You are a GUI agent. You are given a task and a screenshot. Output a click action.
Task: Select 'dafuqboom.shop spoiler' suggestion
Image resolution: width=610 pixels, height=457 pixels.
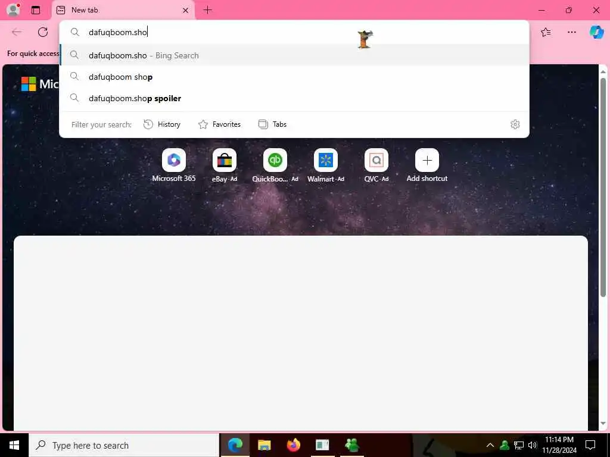pyautogui.click(x=294, y=98)
